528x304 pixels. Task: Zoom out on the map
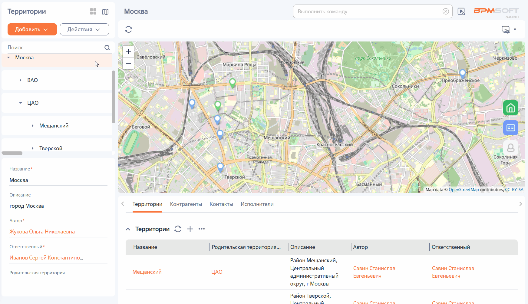128,63
